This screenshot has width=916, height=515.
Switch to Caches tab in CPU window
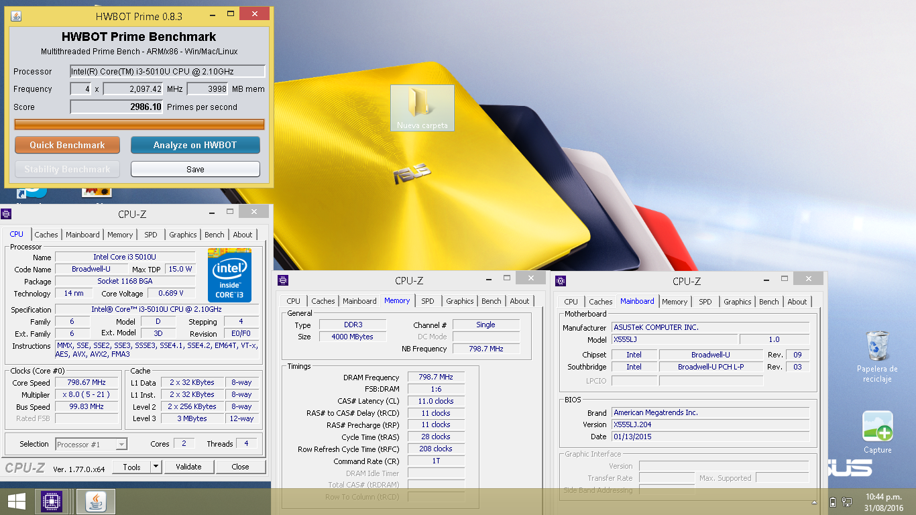pos(46,235)
